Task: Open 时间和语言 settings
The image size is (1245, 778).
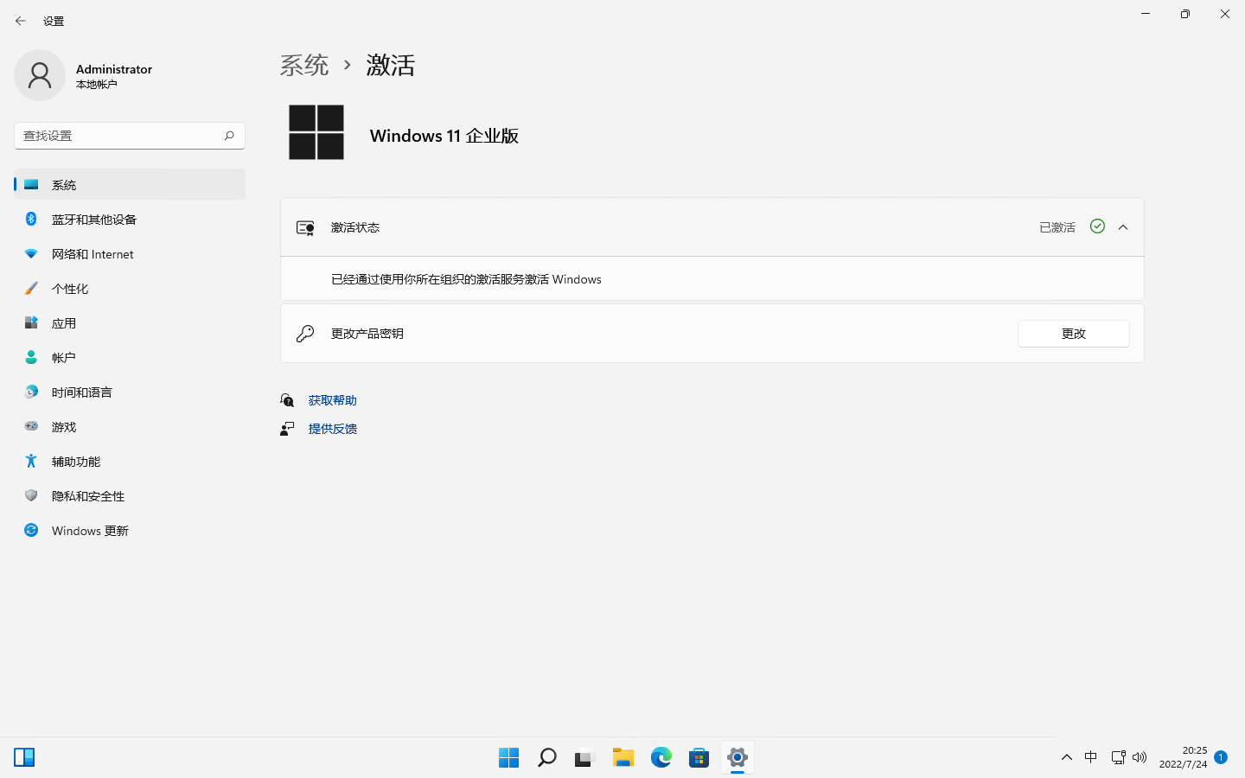Action: pos(130,392)
